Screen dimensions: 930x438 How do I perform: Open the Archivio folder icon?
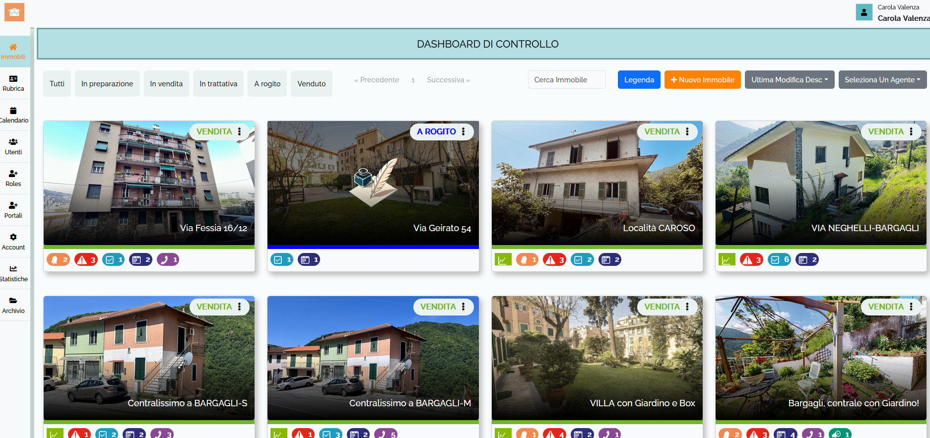pos(13,301)
